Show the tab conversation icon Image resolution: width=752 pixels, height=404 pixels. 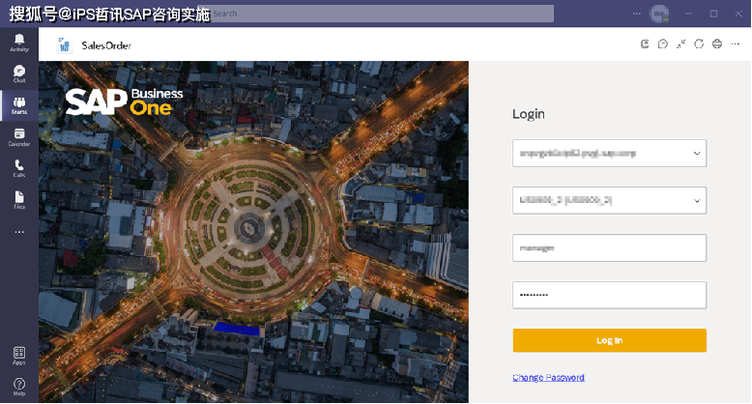[x=663, y=44]
